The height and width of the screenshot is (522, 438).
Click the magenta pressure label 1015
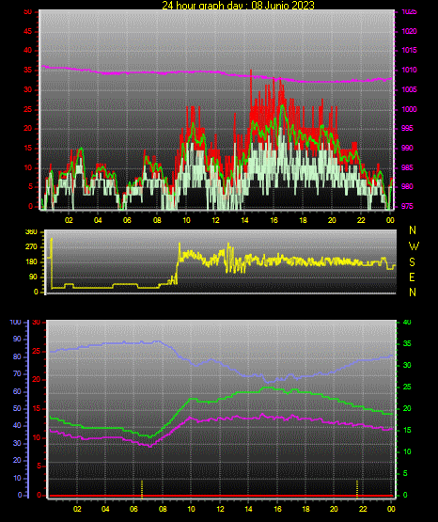click(409, 50)
